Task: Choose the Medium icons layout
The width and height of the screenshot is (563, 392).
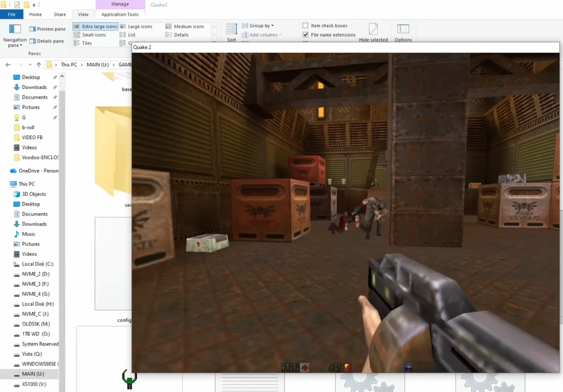Action: point(185,26)
